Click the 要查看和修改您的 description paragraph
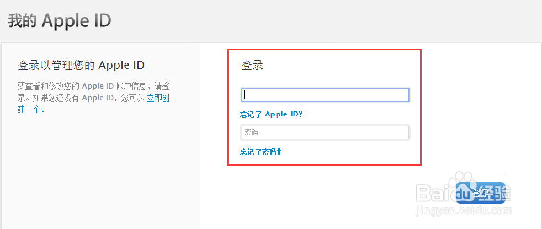This screenshot has height=229, width=542. pos(93,98)
